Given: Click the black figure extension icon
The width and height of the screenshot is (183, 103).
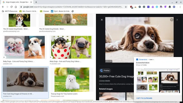Looking at the screenshot, I should [x=170, y=7].
